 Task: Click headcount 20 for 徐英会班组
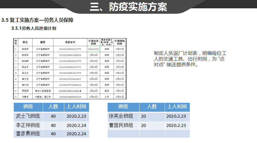[x=152, y=117]
